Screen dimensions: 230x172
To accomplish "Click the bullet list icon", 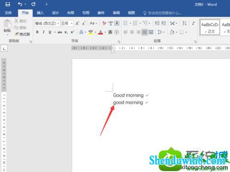I will [x=126, y=23].
